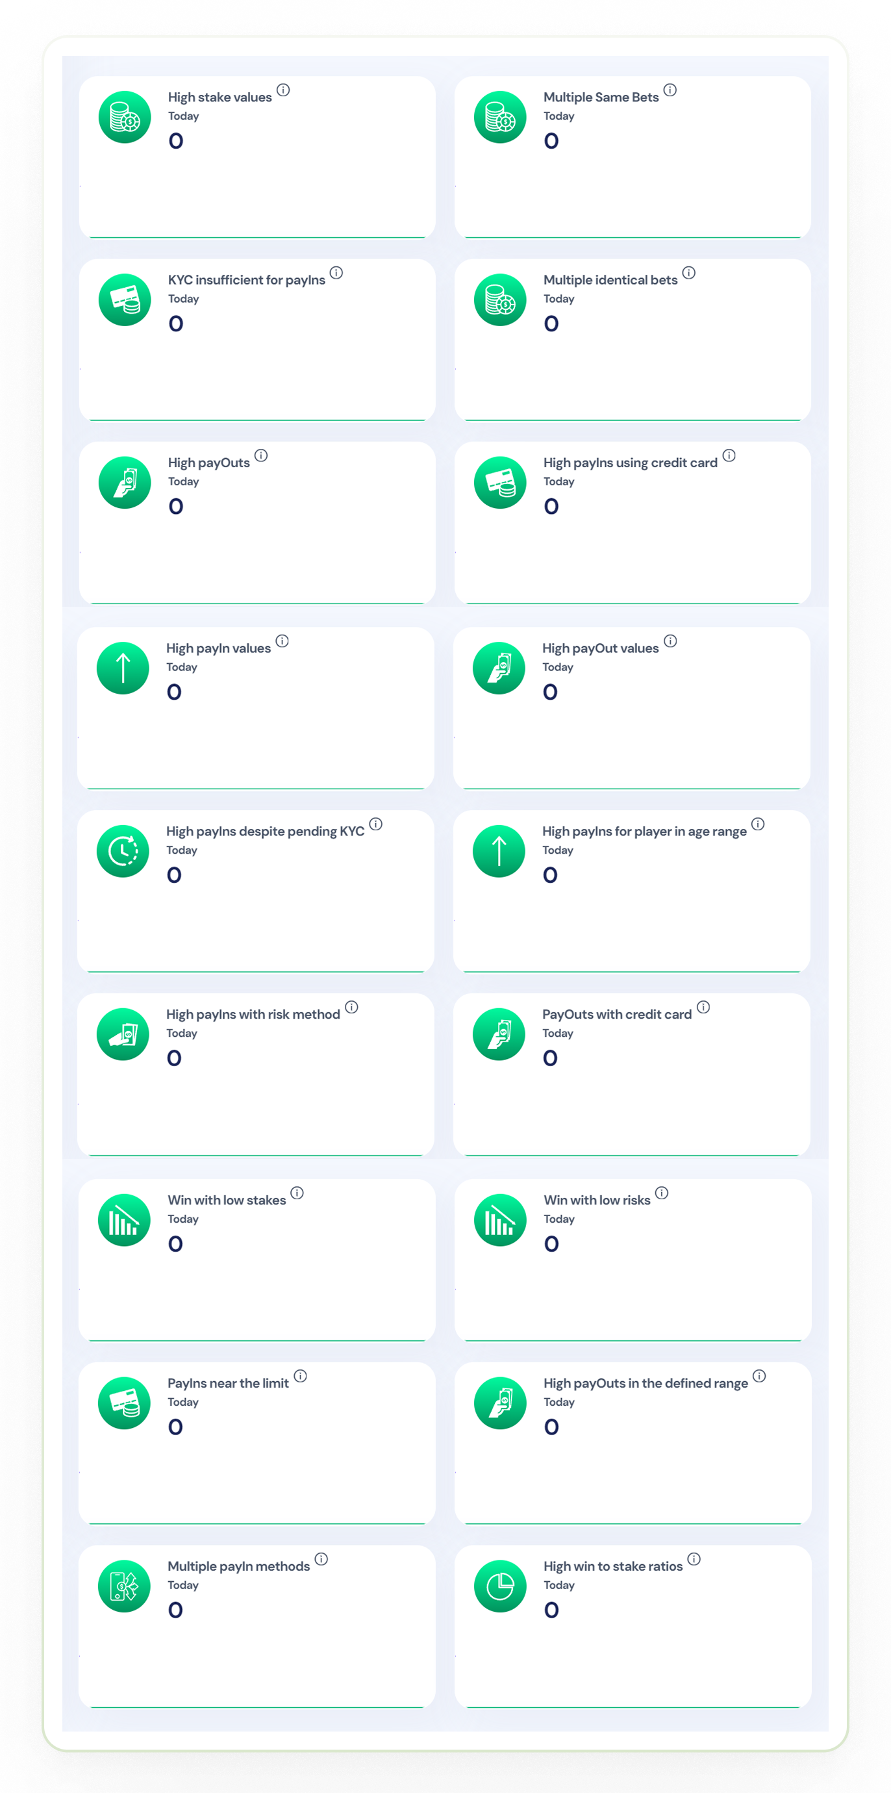Click info icon beside High payIns using credit card

[x=729, y=455]
